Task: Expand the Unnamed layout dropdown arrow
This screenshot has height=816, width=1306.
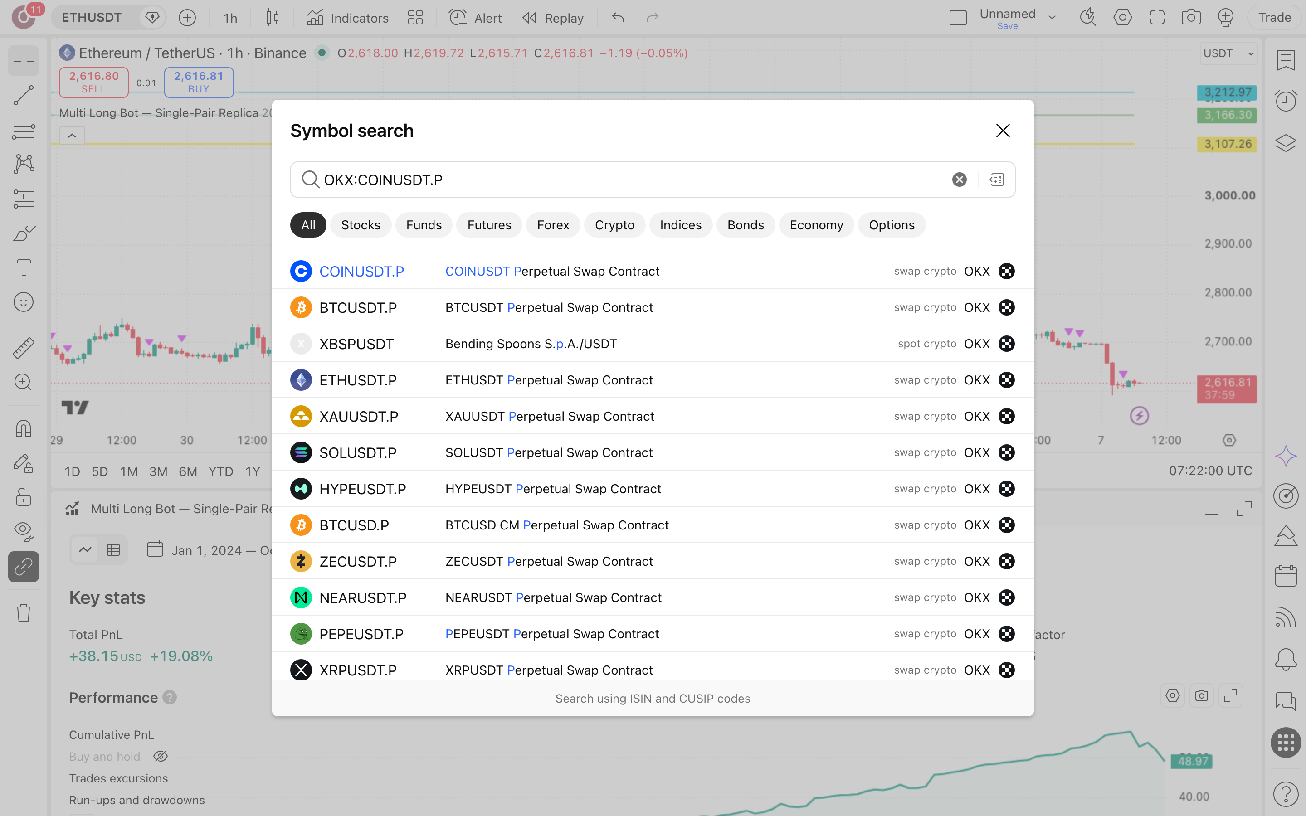Action: click(x=1052, y=18)
